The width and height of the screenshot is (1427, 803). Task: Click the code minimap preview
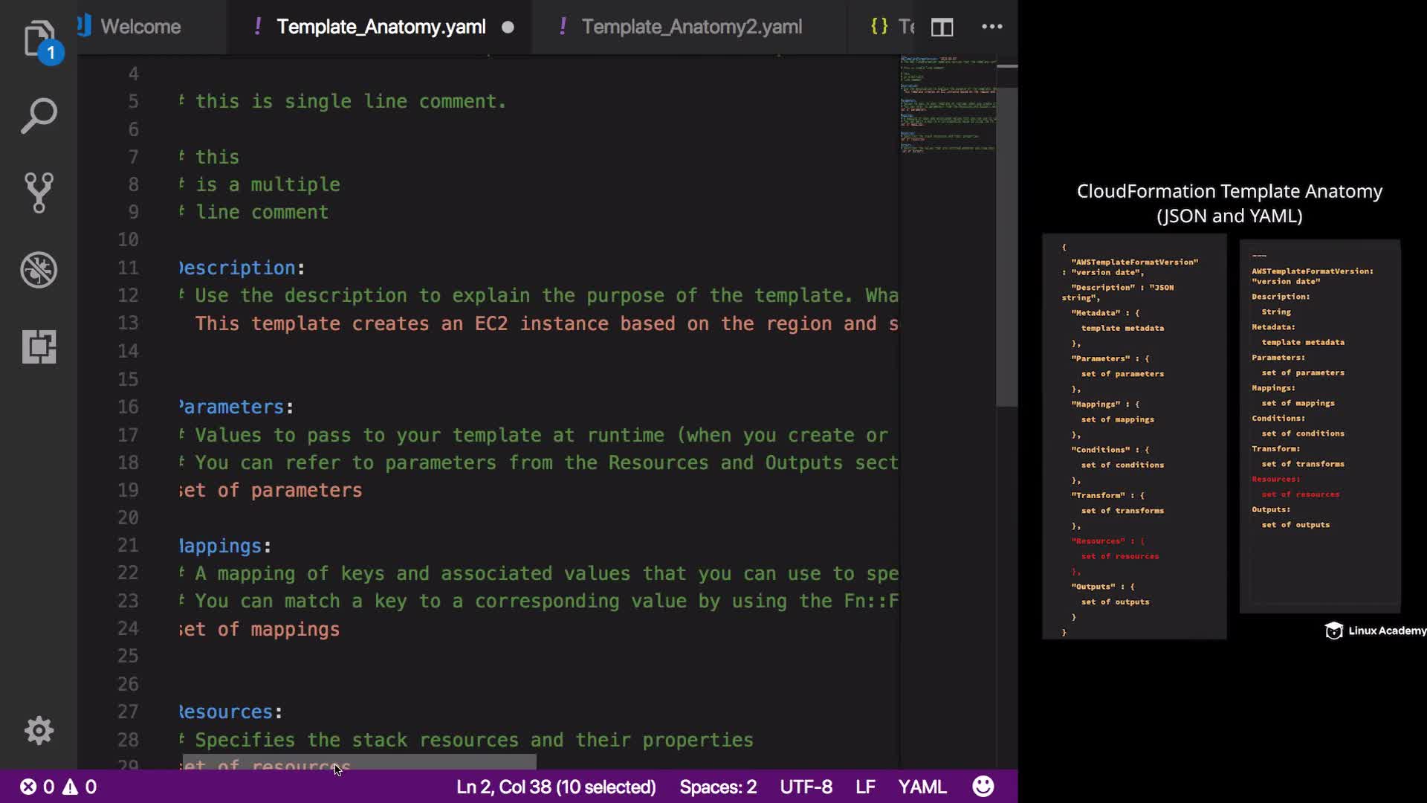point(948,104)
